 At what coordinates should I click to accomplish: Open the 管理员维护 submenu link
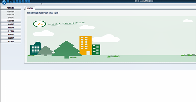coord(11,12)
